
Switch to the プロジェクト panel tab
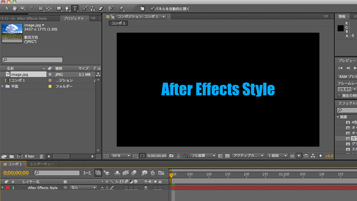coord(73,19)
